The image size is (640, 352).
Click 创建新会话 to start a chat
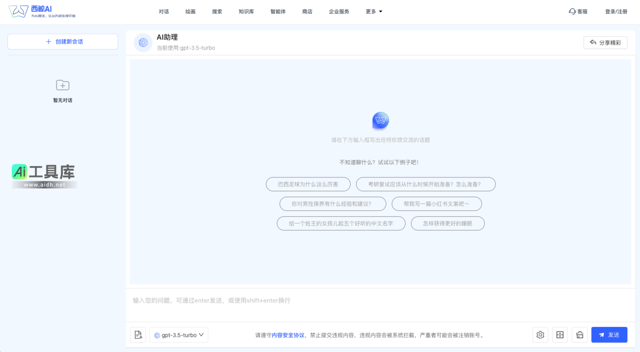coord(62,41)
